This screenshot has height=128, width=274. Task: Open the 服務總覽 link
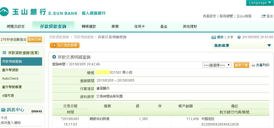[x=226, y=16]
